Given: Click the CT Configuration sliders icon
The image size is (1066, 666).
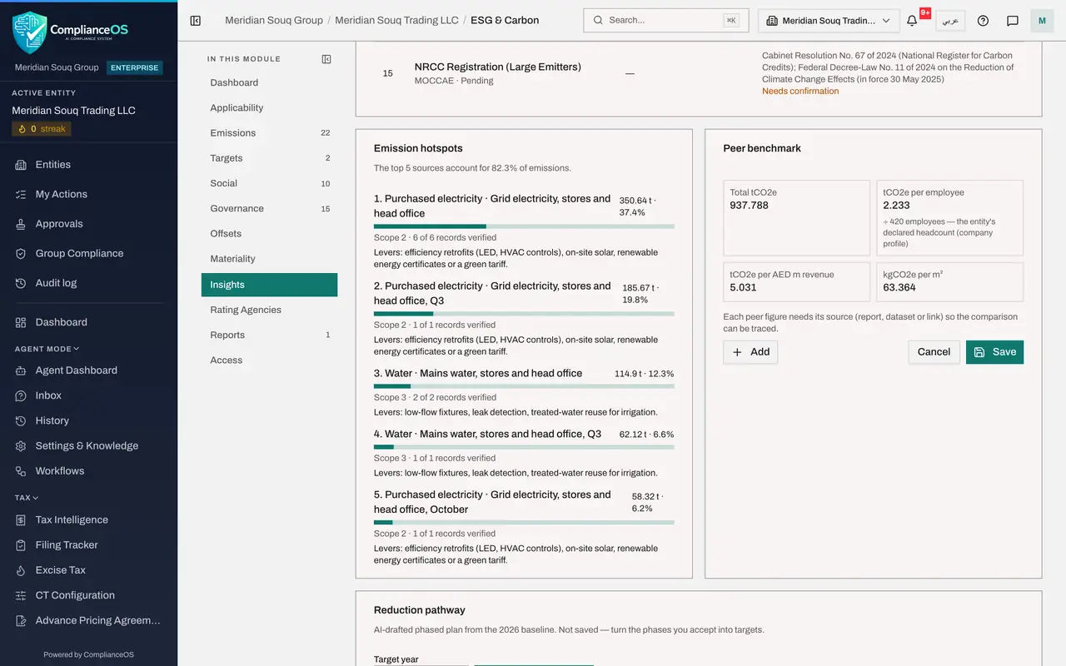Looking at the screenshot, I should point(21,595).
